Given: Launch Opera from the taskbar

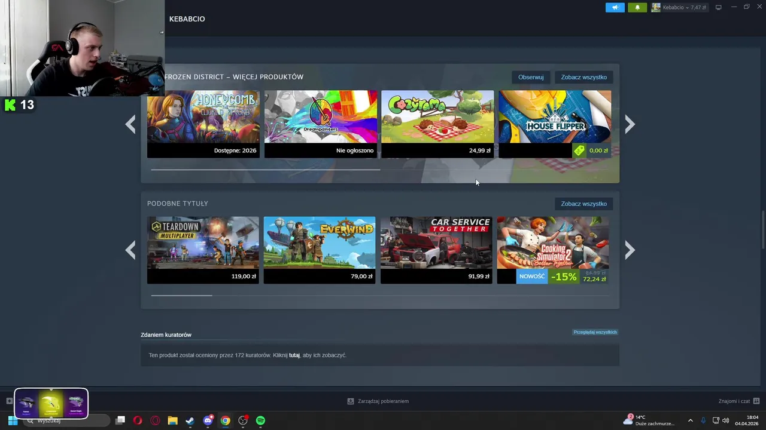Looking at the screenshot, I should [x=138, y=420].
